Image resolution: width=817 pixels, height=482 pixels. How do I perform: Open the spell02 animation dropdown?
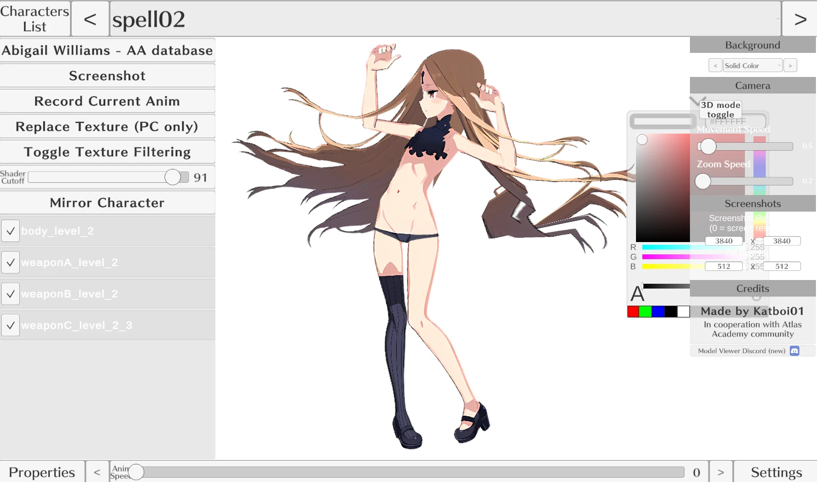[x=445, y=19]
